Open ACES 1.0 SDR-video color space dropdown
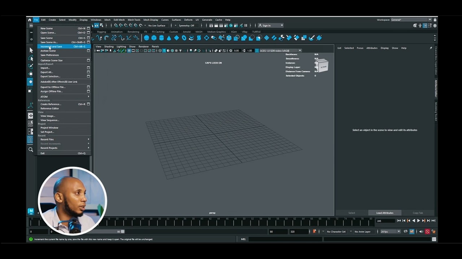This screenshot has height=259, width=462. pos(280,51)
